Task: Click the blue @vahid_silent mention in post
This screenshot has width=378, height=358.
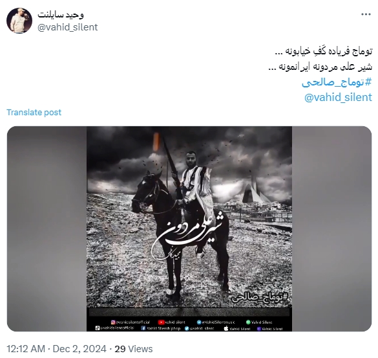Action: (x=338, y=97)
